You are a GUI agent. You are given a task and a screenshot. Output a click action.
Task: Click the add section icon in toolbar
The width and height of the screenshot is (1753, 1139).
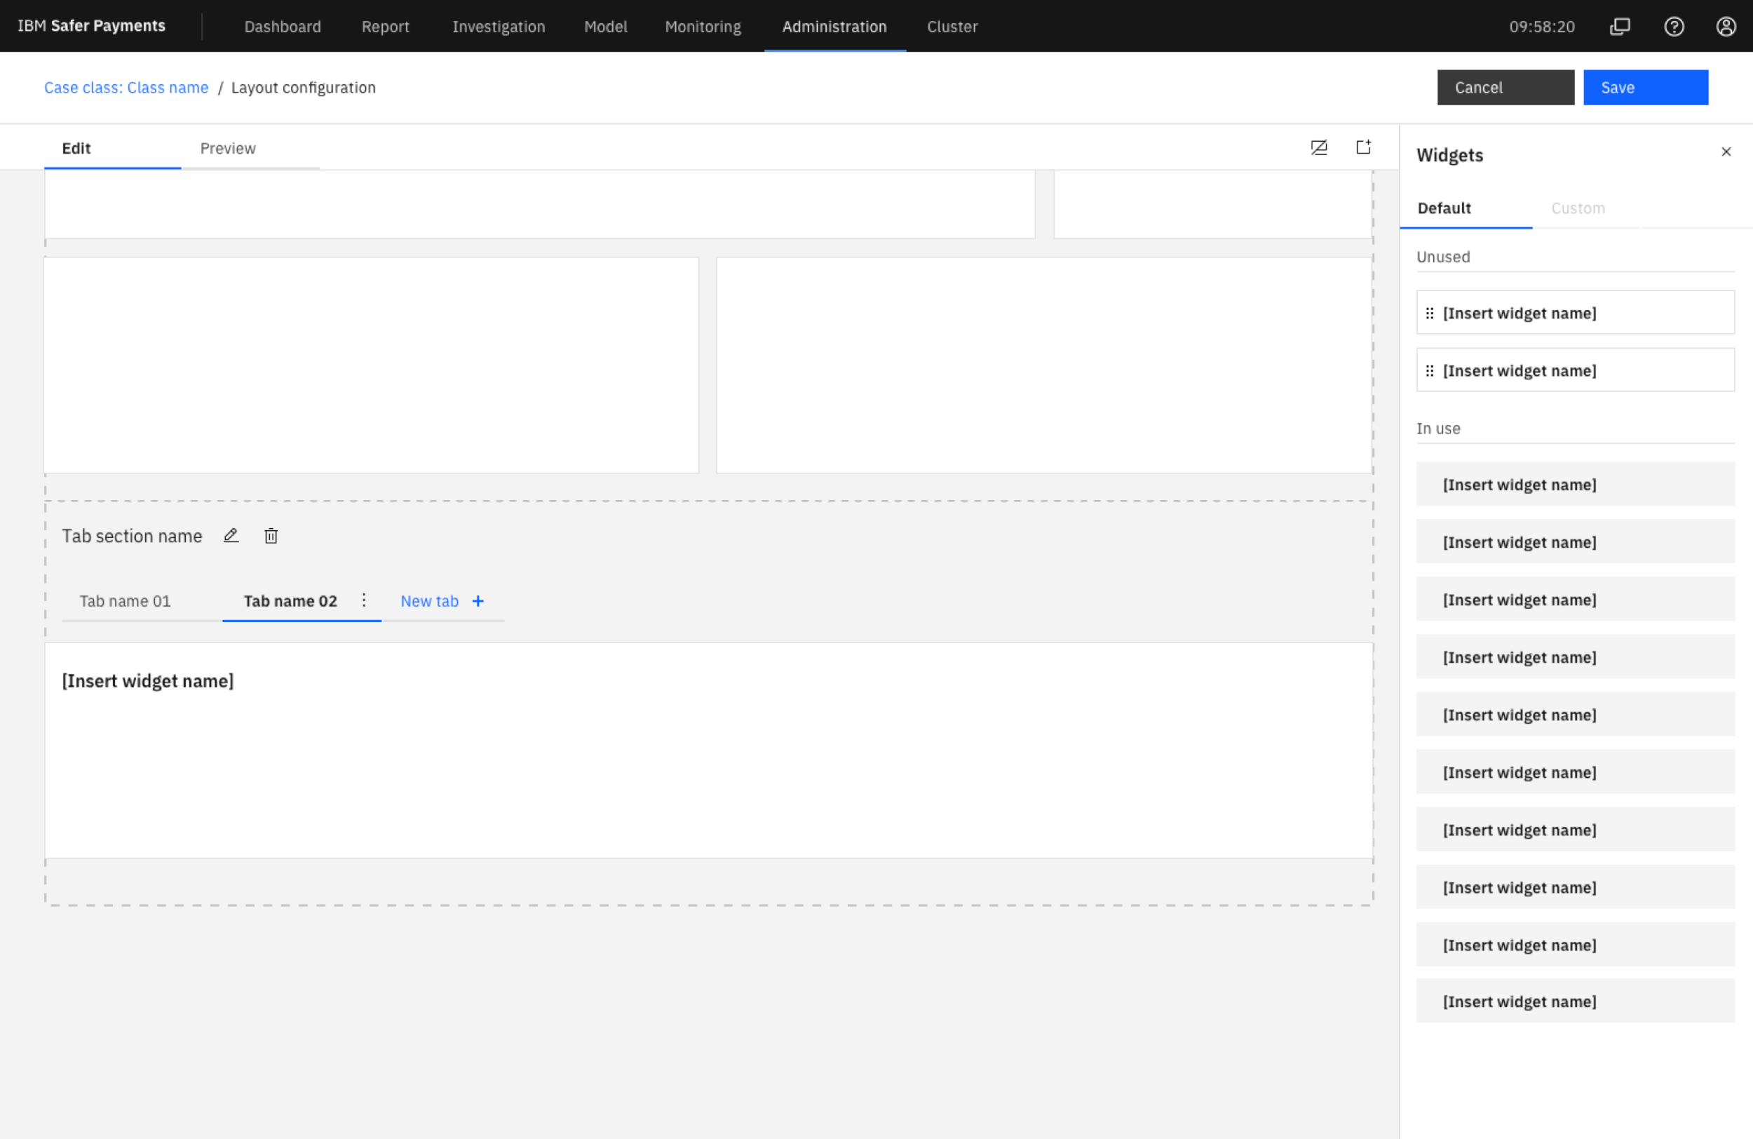tap(1363, 147)
